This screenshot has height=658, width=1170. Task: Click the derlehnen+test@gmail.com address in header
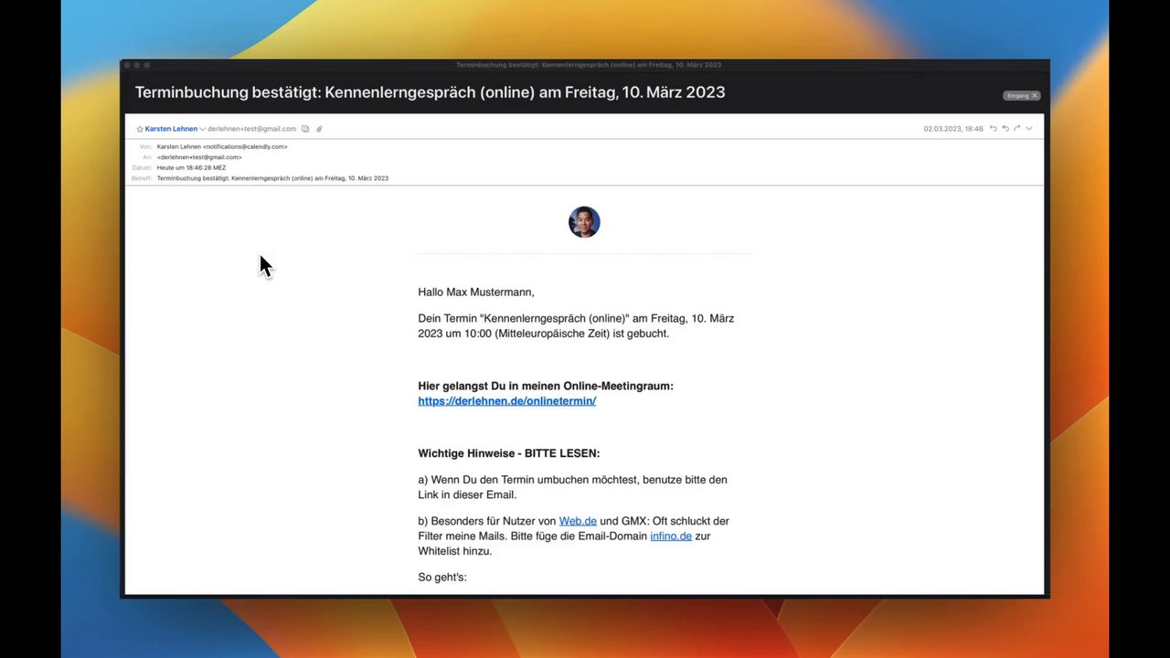coord(252,129)
